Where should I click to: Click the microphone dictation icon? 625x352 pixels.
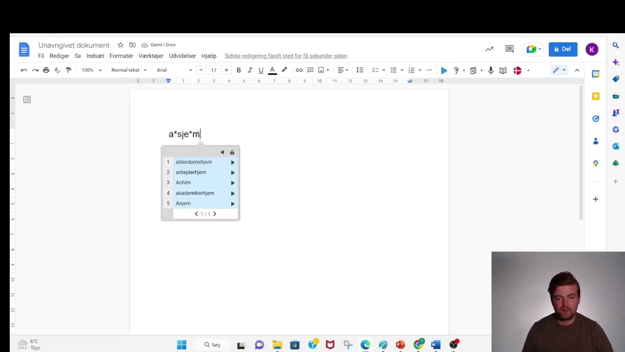tap(491, 70)
